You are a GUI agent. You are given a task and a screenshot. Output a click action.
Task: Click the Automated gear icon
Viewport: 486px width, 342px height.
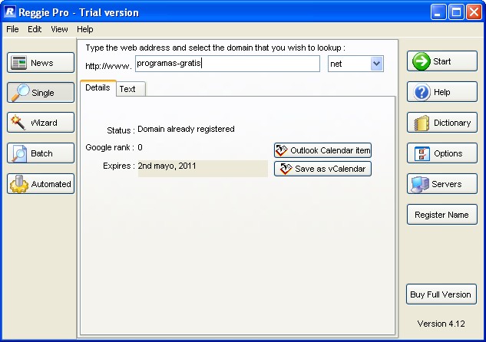point(19,184)
